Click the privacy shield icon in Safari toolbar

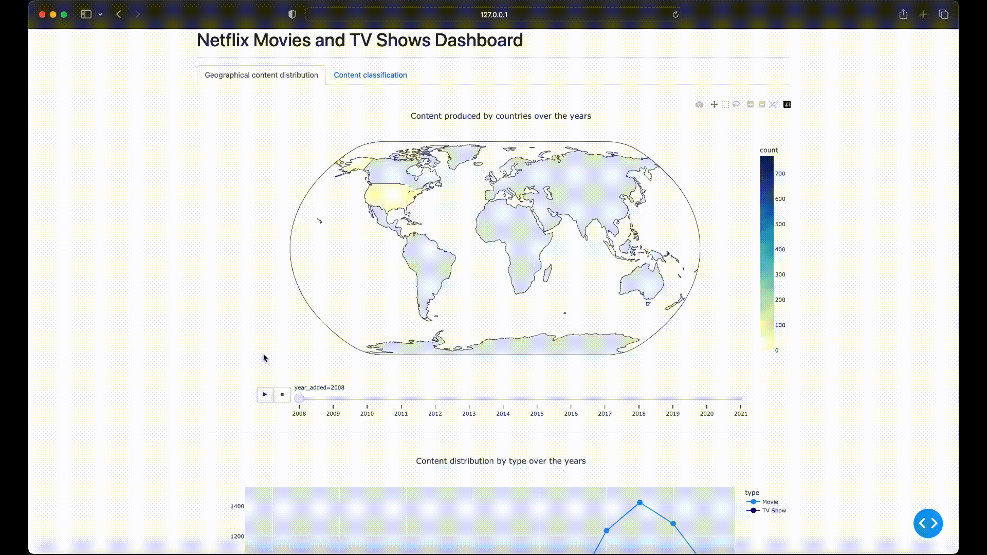click(291, 14)
